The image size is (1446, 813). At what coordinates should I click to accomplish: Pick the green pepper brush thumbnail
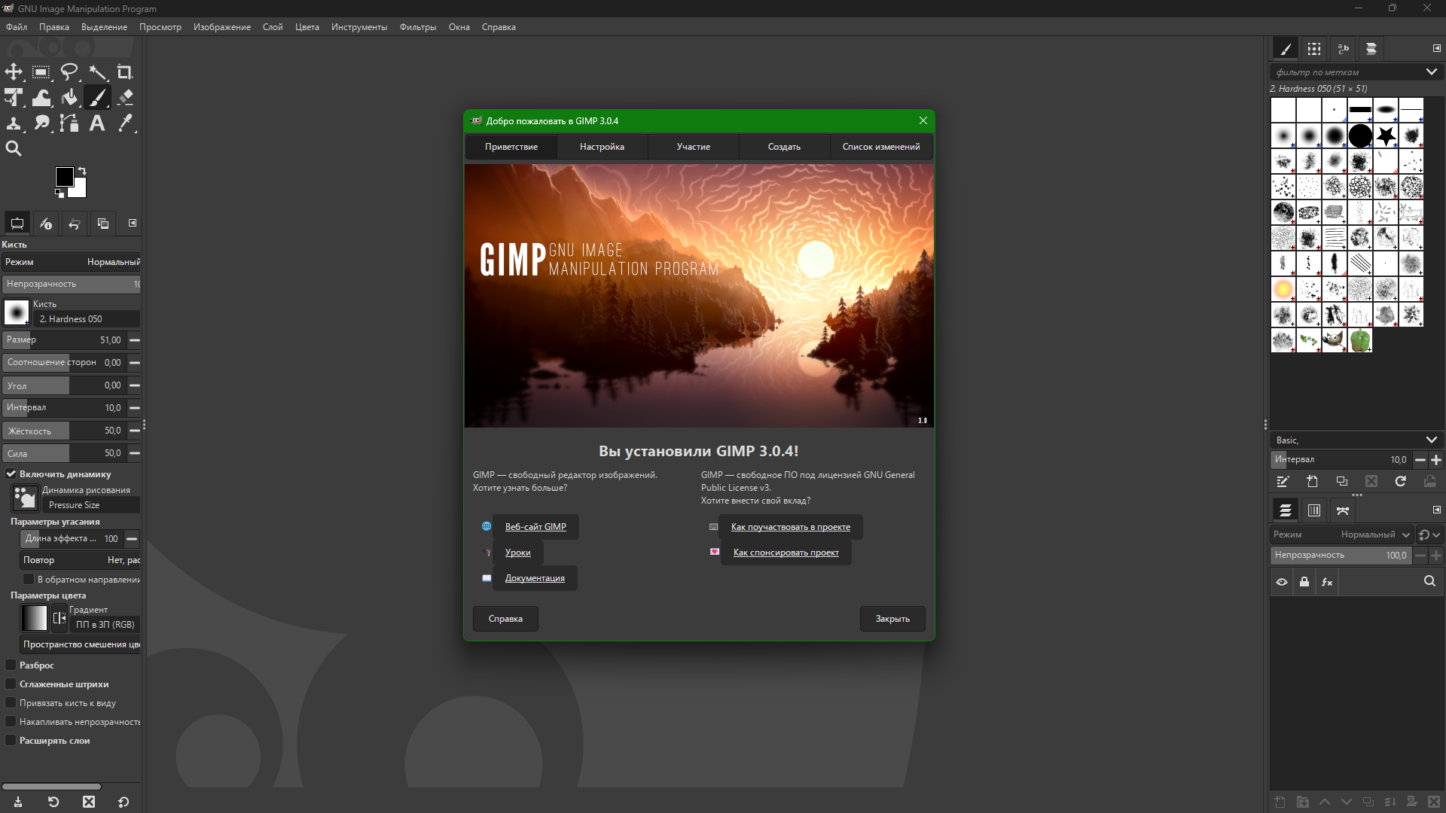[x=1360, y=340]
